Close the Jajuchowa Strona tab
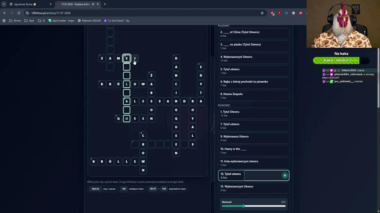The width and height of the screenshot is (380, 213). (x=50, y=4)
